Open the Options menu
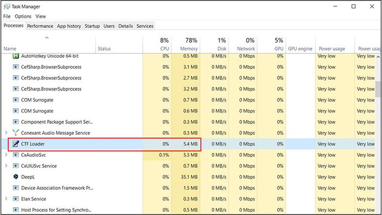Image resolution: width=382 pixels, height=215 pixels. click(x=23, y=16)
